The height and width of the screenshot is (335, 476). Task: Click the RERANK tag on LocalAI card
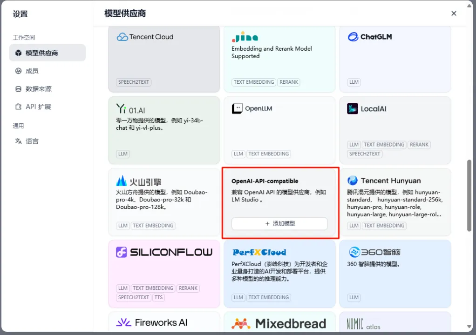click(419, 145)
